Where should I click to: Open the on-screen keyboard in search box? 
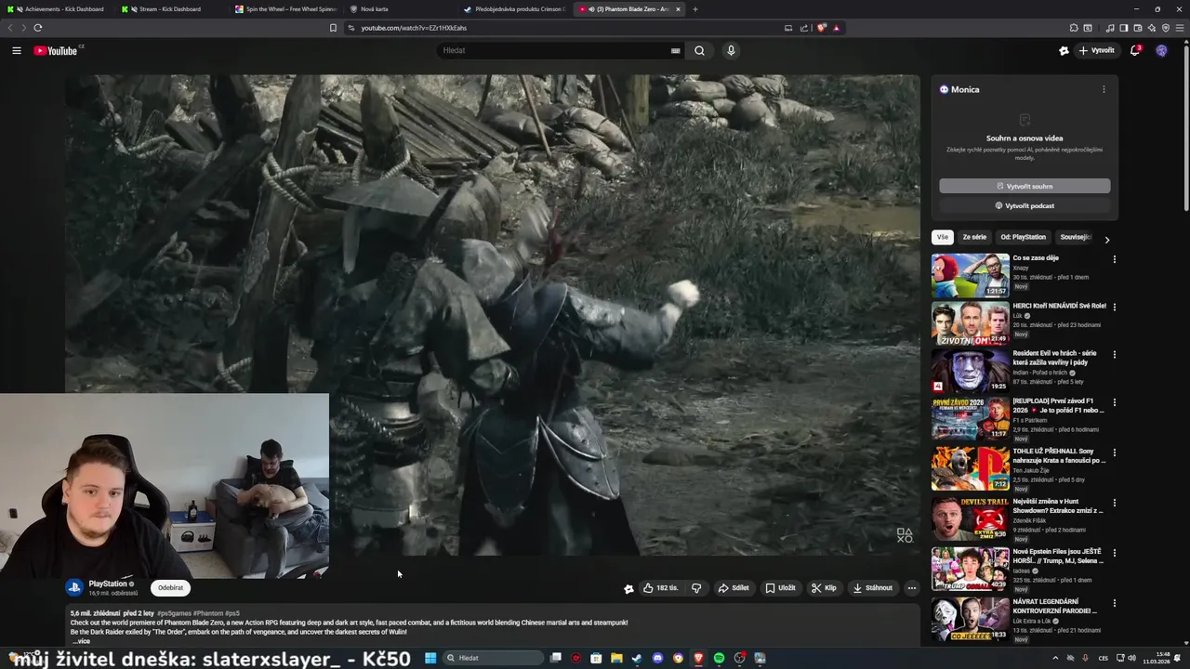(675, 50)
